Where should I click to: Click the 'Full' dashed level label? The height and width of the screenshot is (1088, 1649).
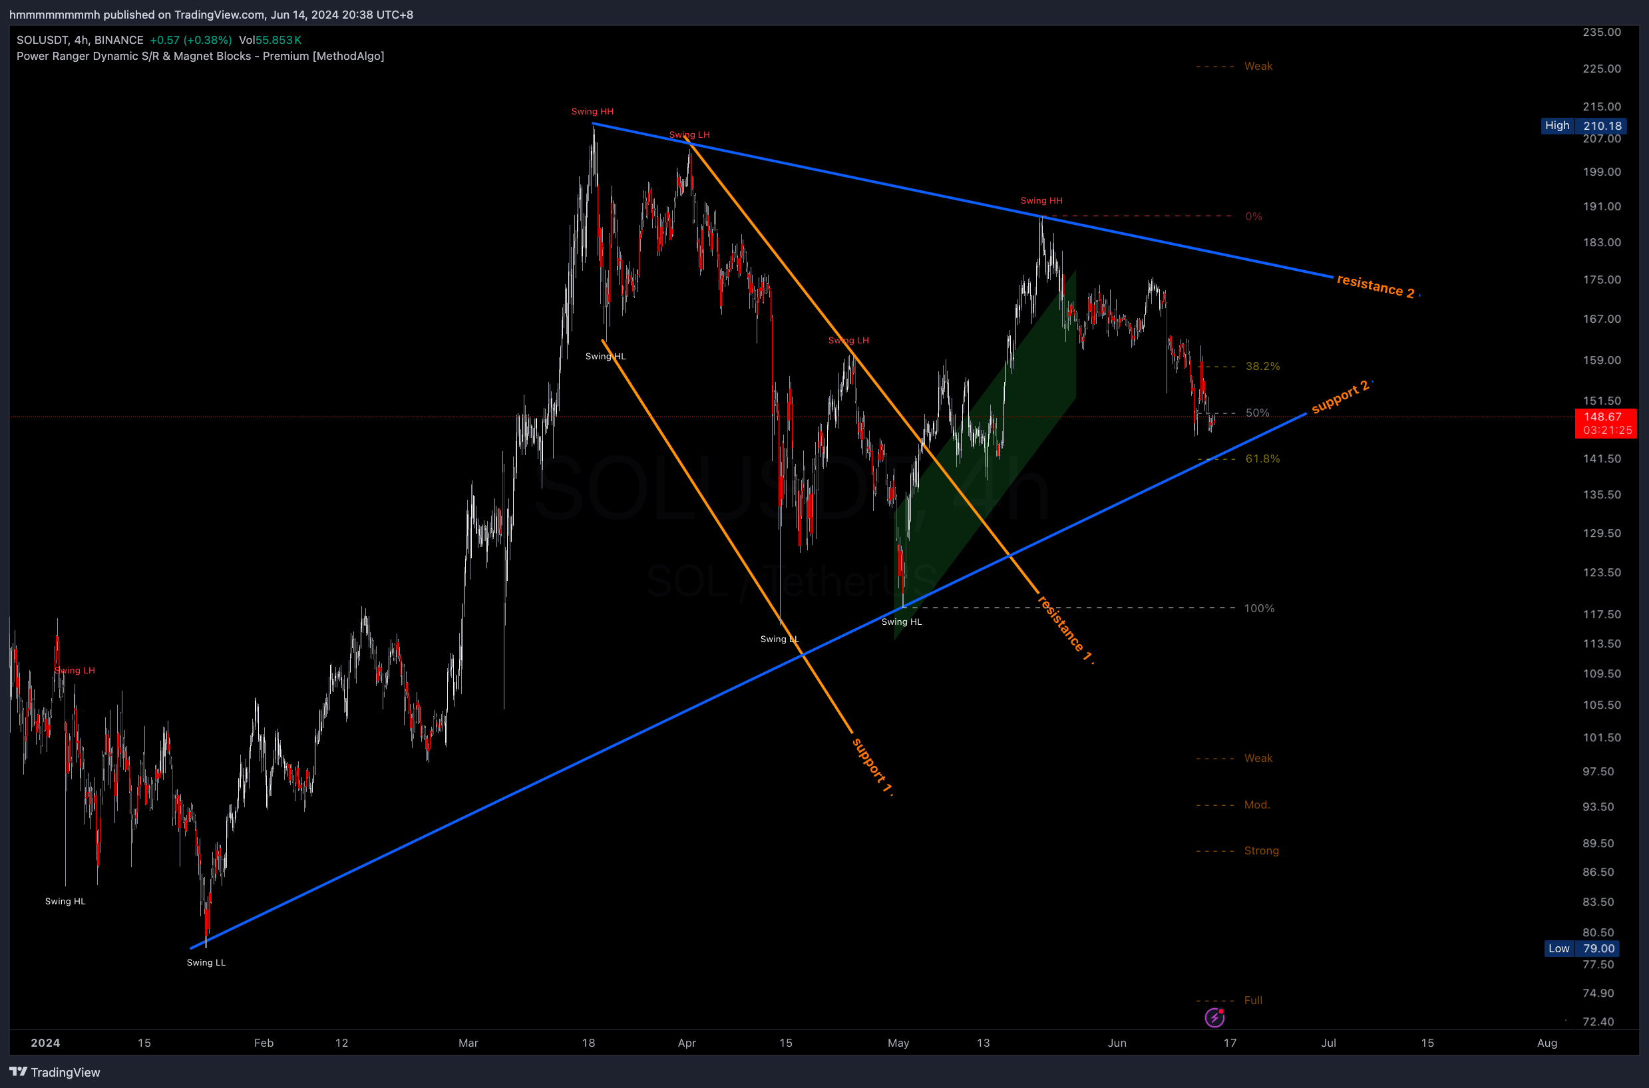tap(1252, 1001)
